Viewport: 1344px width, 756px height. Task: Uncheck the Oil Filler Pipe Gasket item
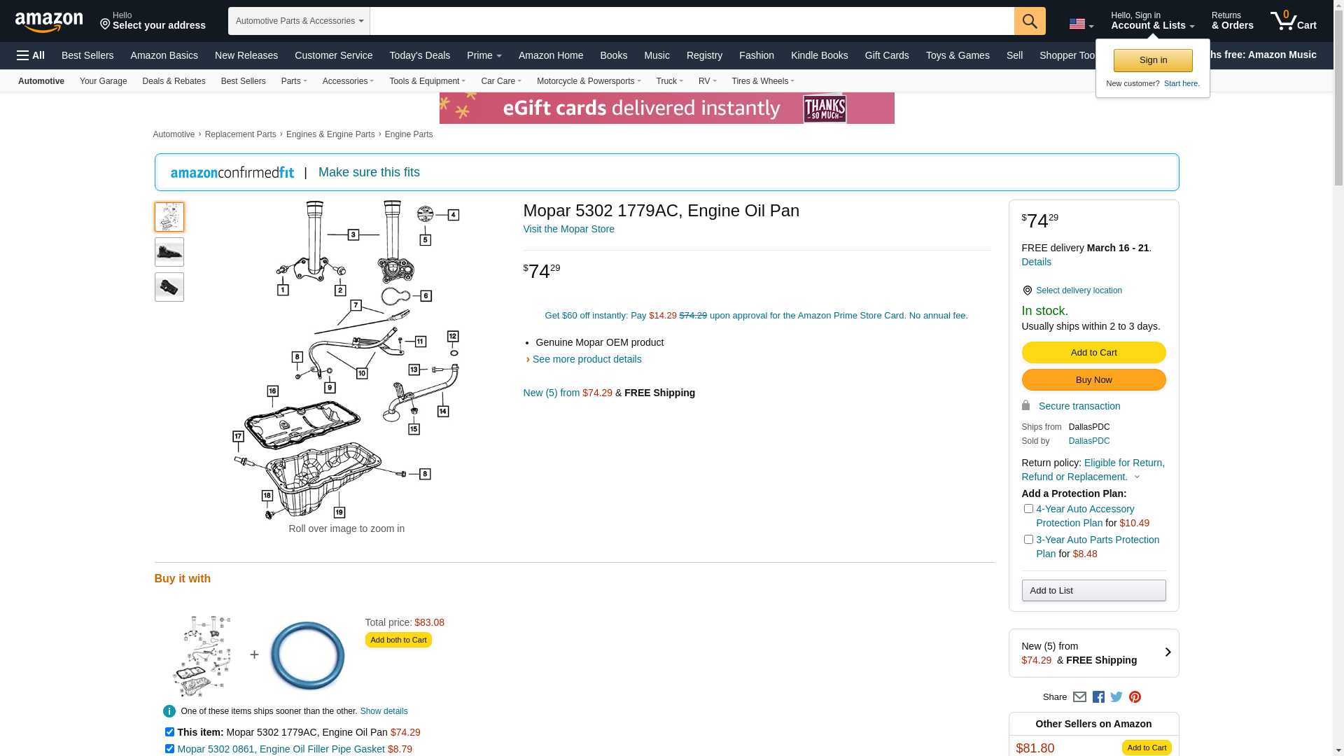tap(169, 748)
